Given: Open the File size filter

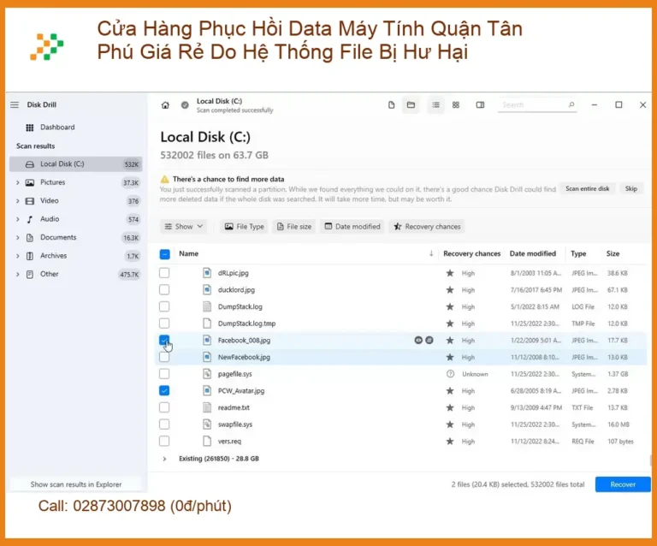Looking at the screenshot, I should (294, 227).
